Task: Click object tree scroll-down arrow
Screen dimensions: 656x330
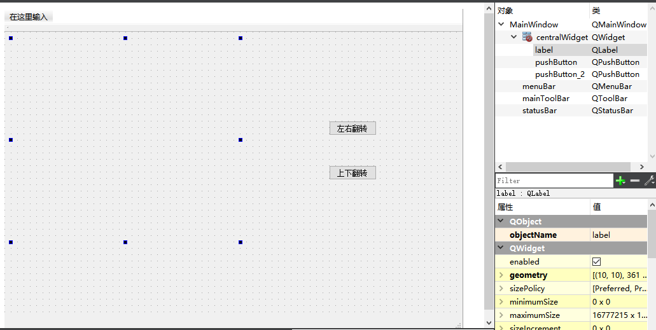Action: coord(652,156)
